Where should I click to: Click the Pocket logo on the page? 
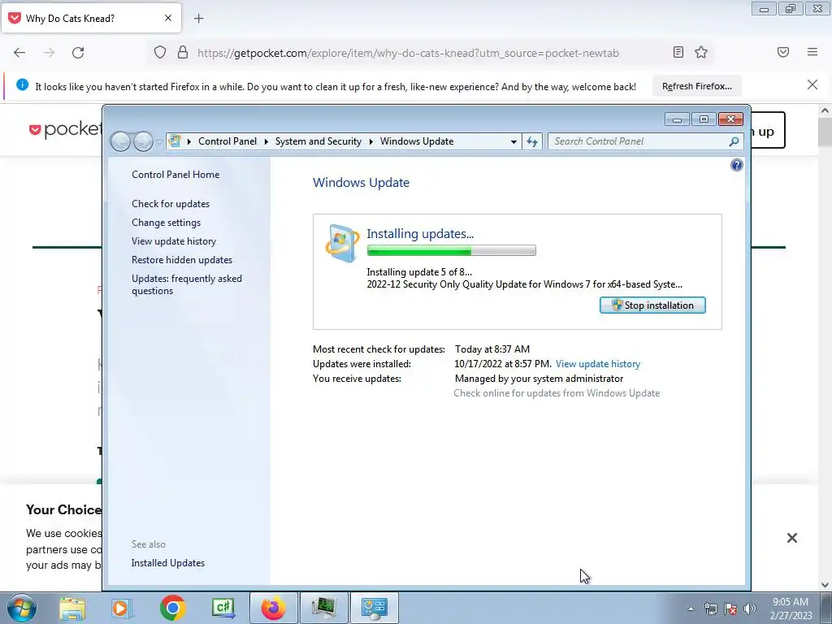coord(65,129)
